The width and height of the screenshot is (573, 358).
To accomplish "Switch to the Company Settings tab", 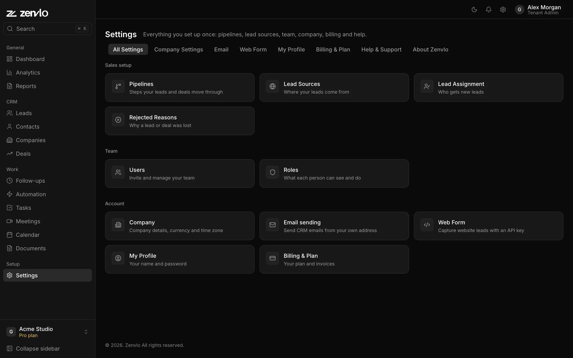I will click(179, 49).
